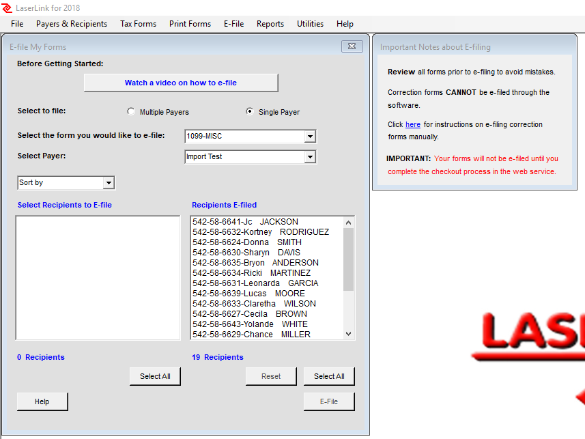
Task: Open the Tax Forms menu
Action: tap(138, 24)
